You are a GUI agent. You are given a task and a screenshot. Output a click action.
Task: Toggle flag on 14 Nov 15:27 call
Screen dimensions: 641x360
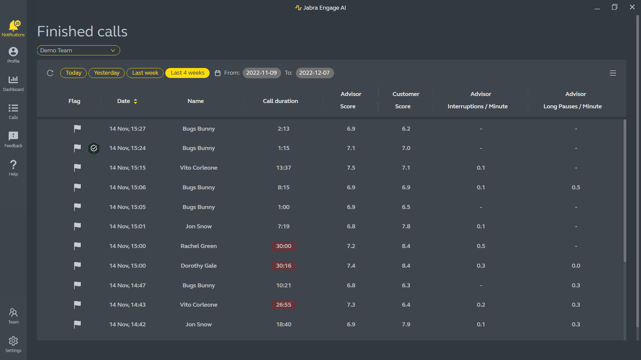(77, 129)
